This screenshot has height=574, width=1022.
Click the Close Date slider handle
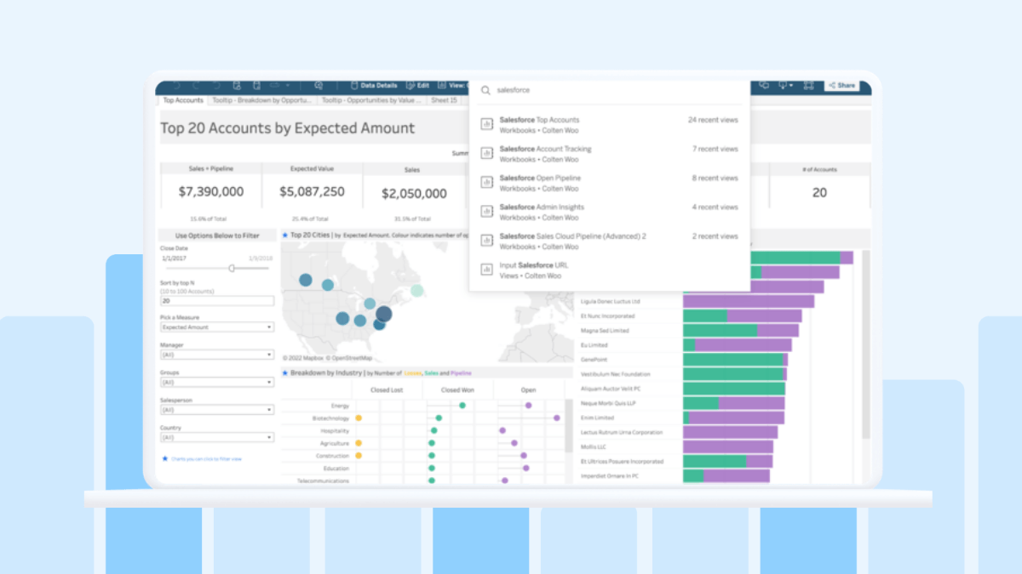pos(232,268)
